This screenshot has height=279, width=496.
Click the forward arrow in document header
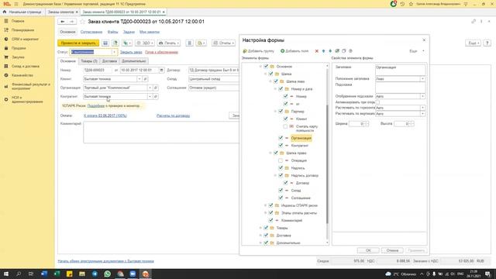pyautogui.click(x=72, y=22)
